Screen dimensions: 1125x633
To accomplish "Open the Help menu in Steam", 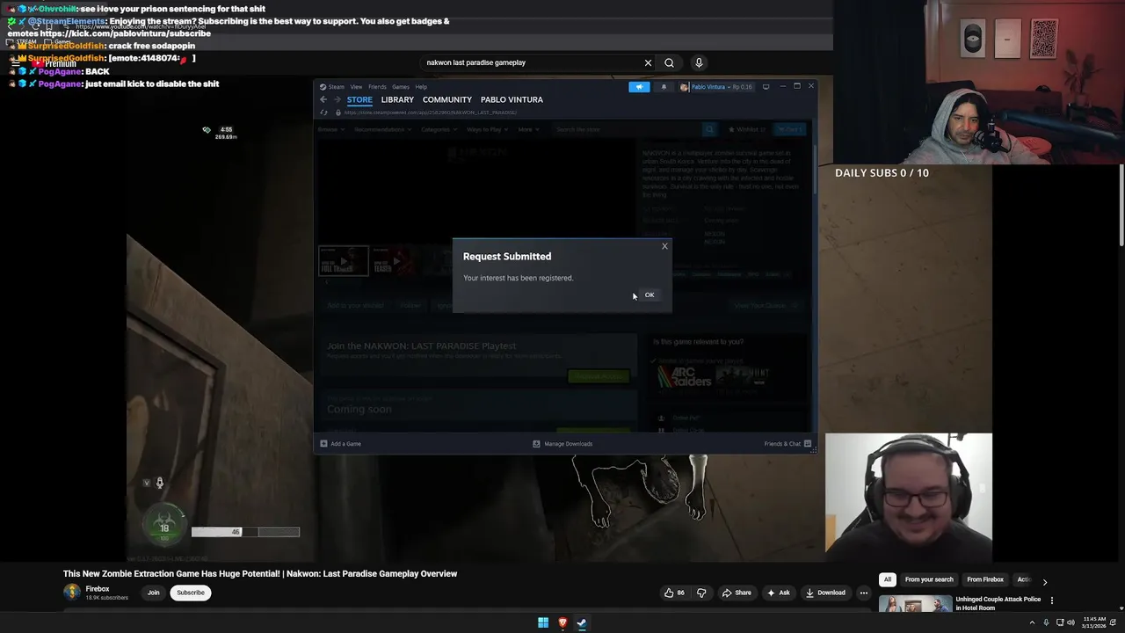I will click(x=421, y=87).
